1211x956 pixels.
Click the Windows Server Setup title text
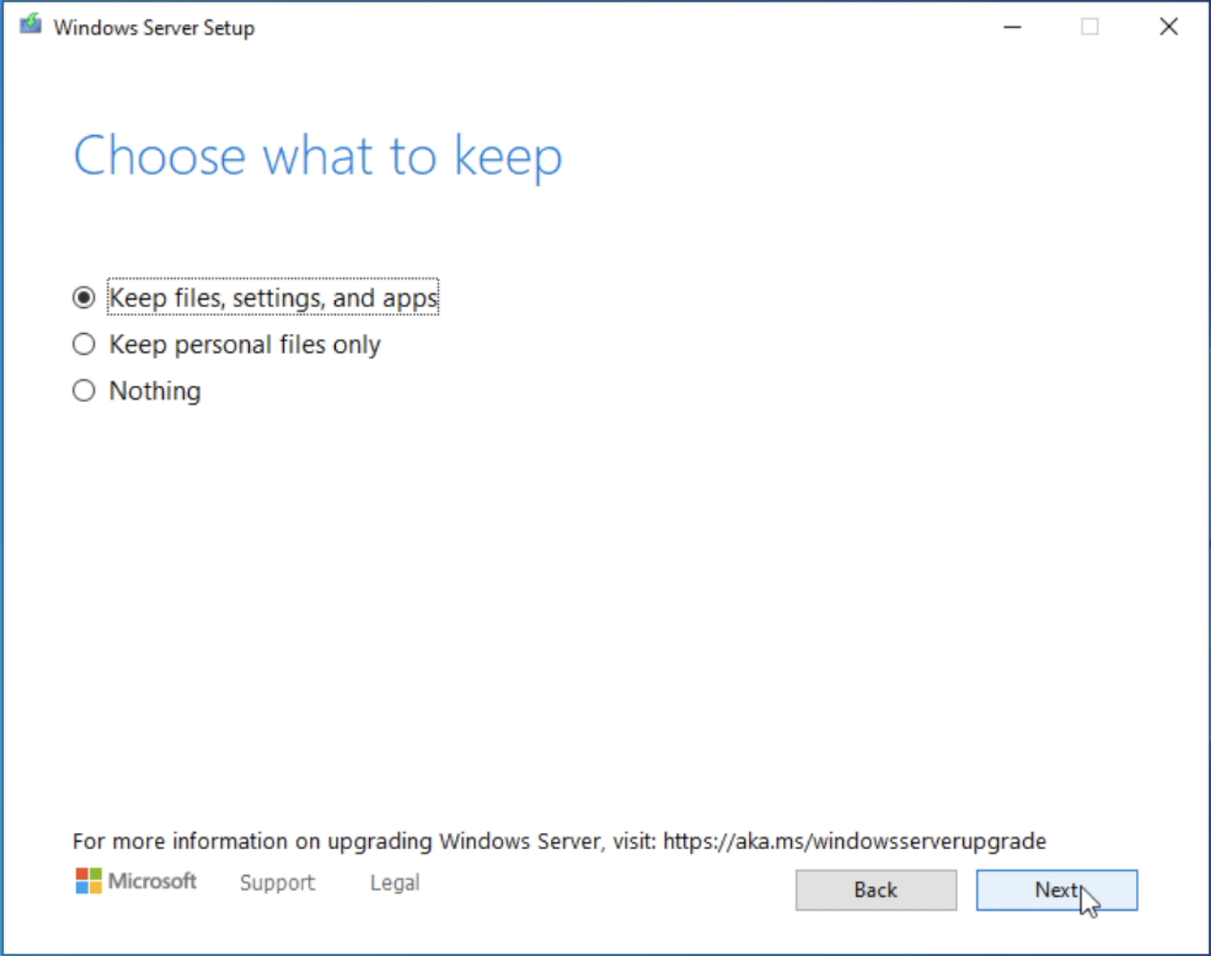[x=154, y=28]
